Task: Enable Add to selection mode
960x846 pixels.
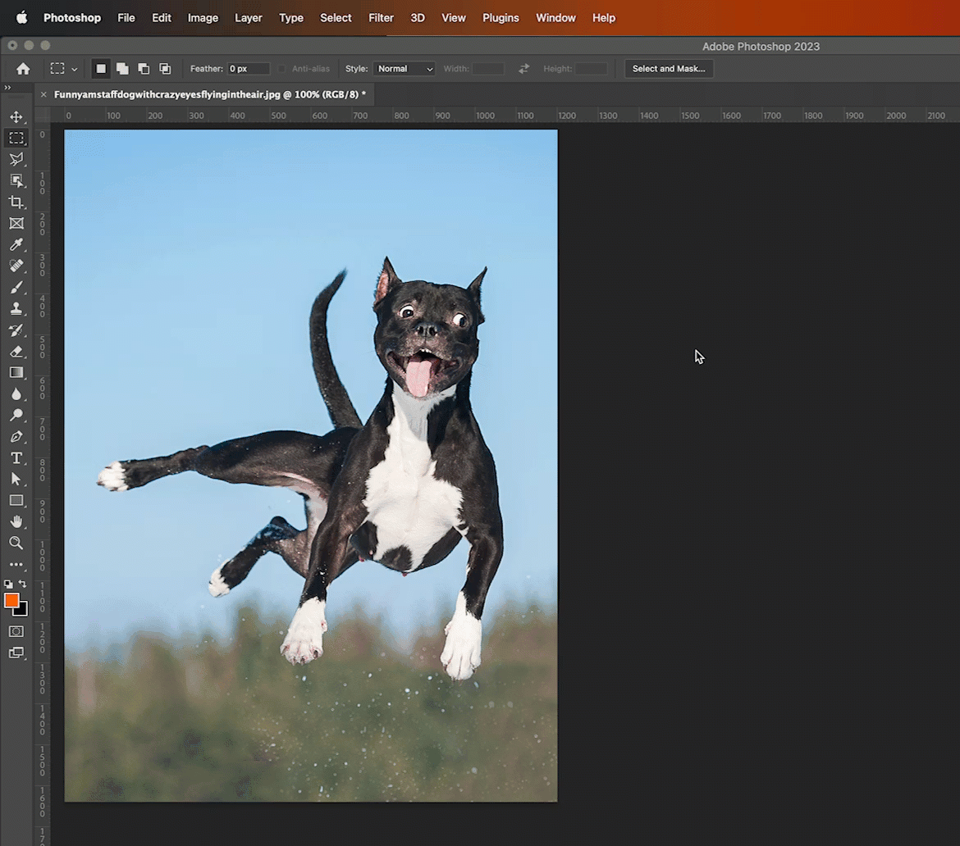Action: point(122,69)
